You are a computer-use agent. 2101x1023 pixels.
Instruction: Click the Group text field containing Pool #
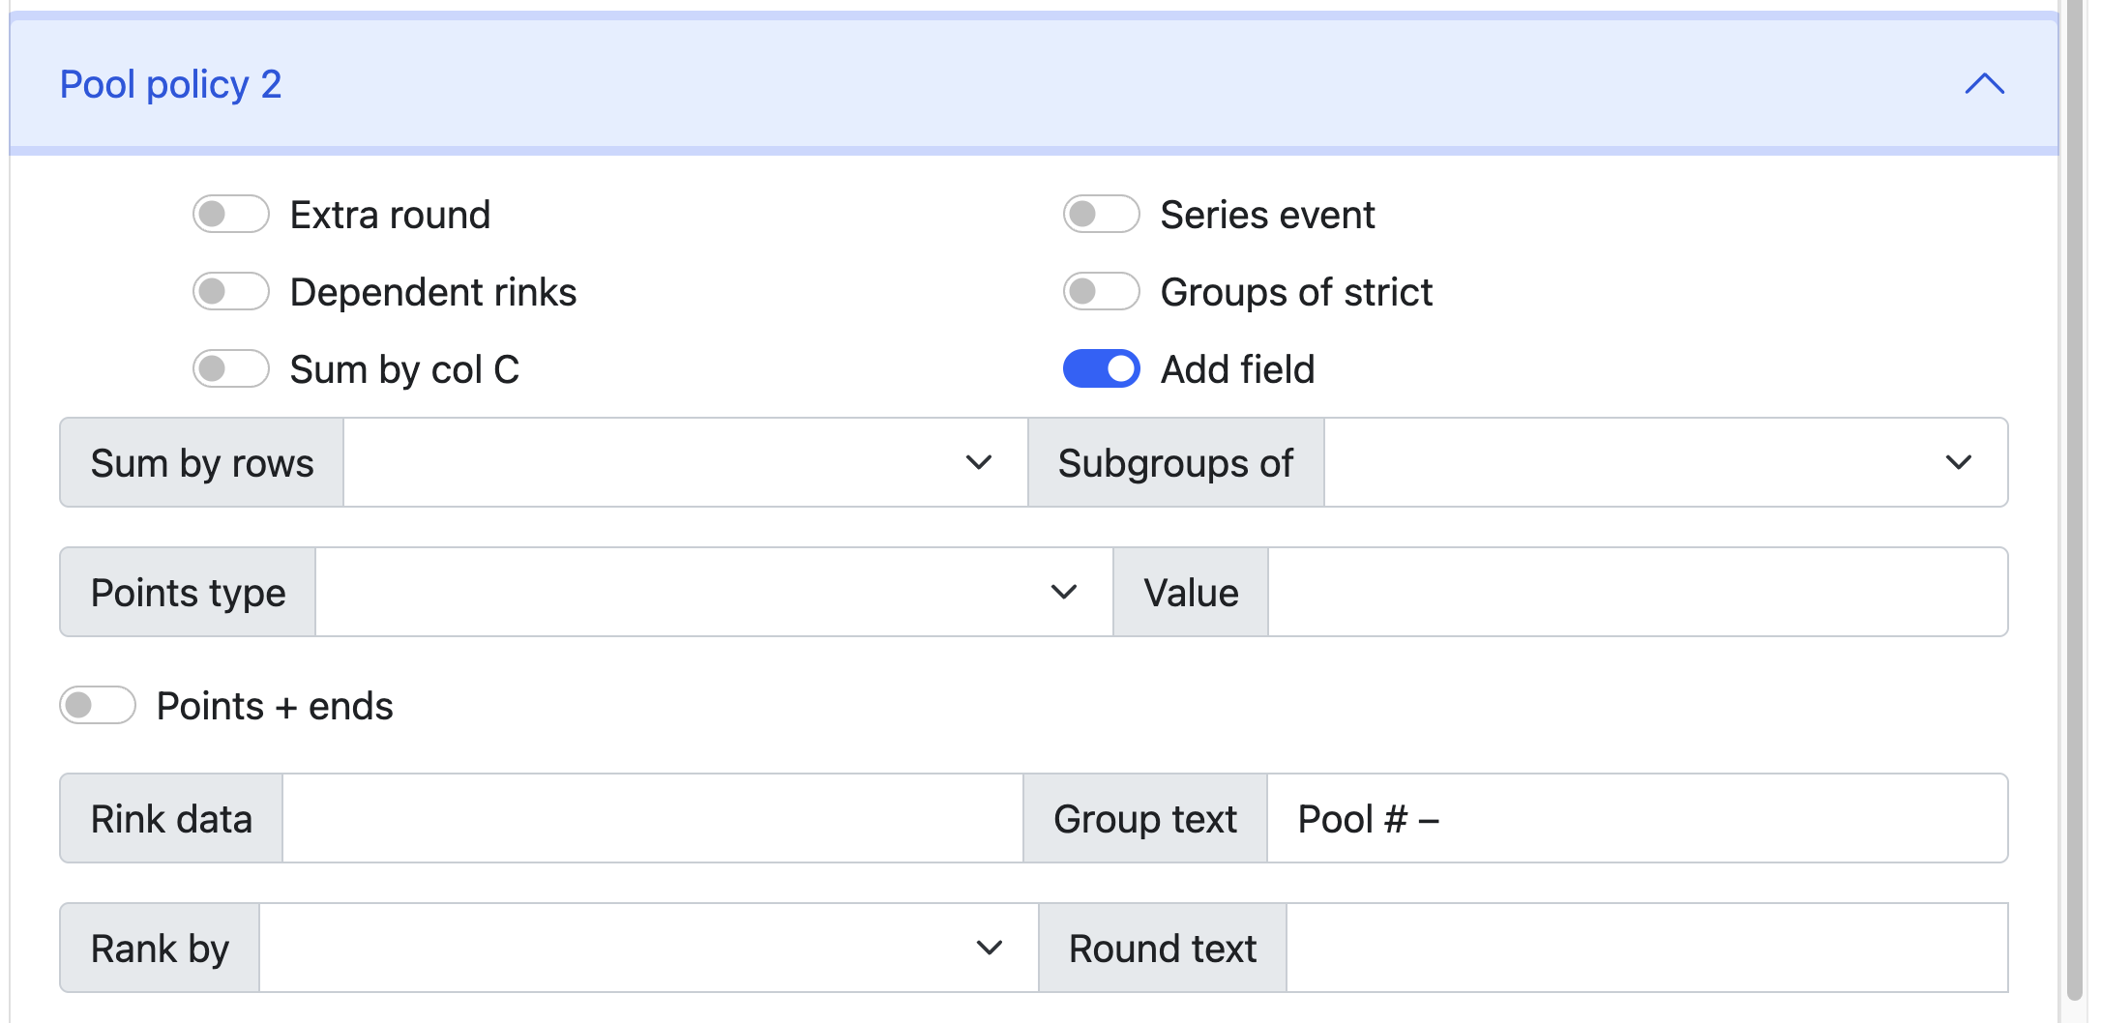pos(1637,818)
